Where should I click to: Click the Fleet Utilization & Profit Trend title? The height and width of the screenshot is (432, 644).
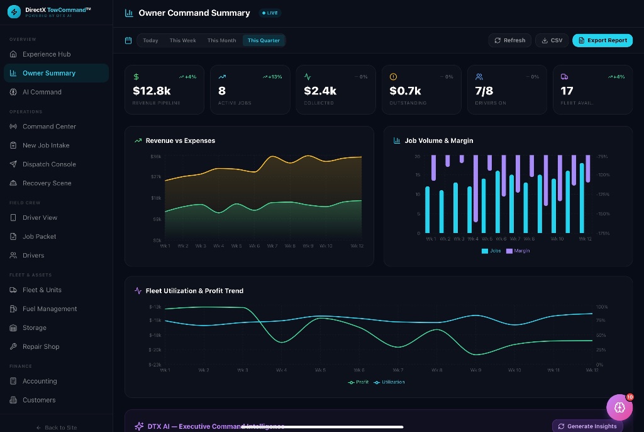[x=194, y=290]
